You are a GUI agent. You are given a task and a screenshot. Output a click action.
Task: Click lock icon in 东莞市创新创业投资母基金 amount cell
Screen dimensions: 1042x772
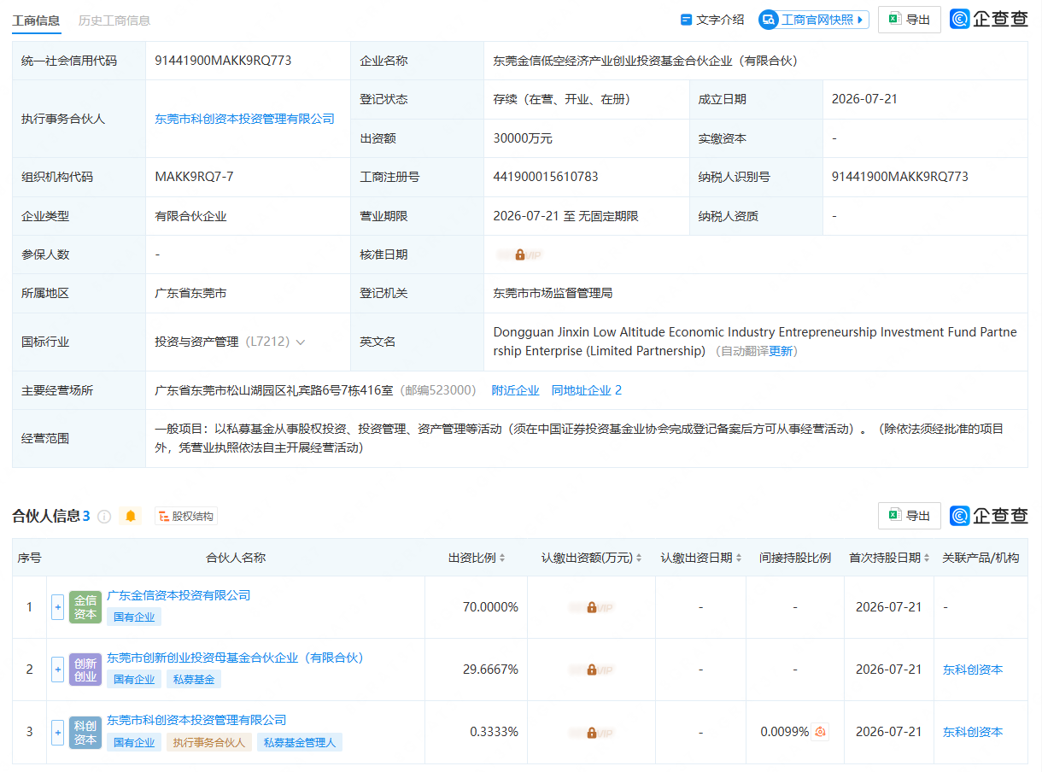592,670
